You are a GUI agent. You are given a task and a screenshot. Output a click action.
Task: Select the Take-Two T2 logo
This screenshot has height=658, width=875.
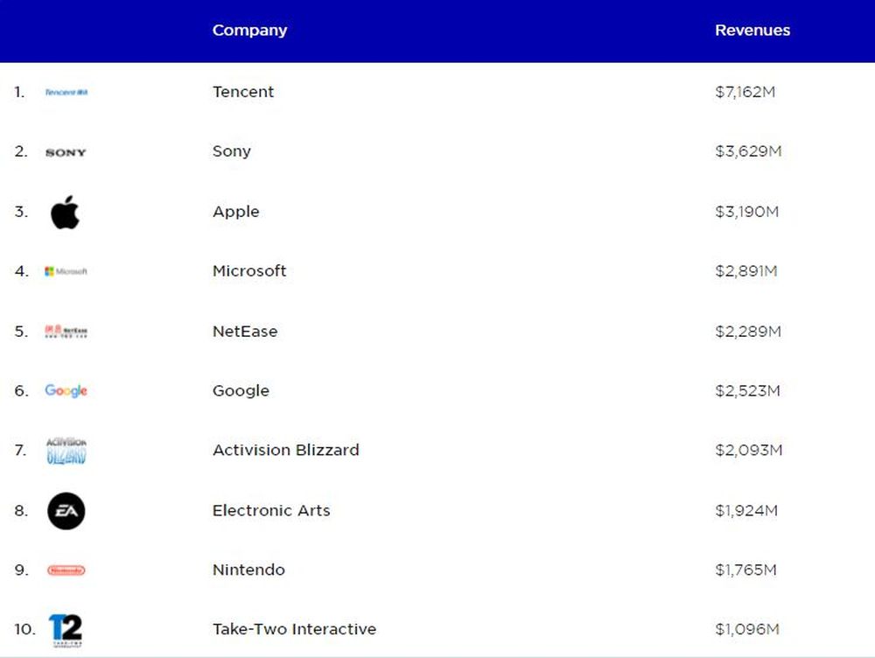point(66,629)
